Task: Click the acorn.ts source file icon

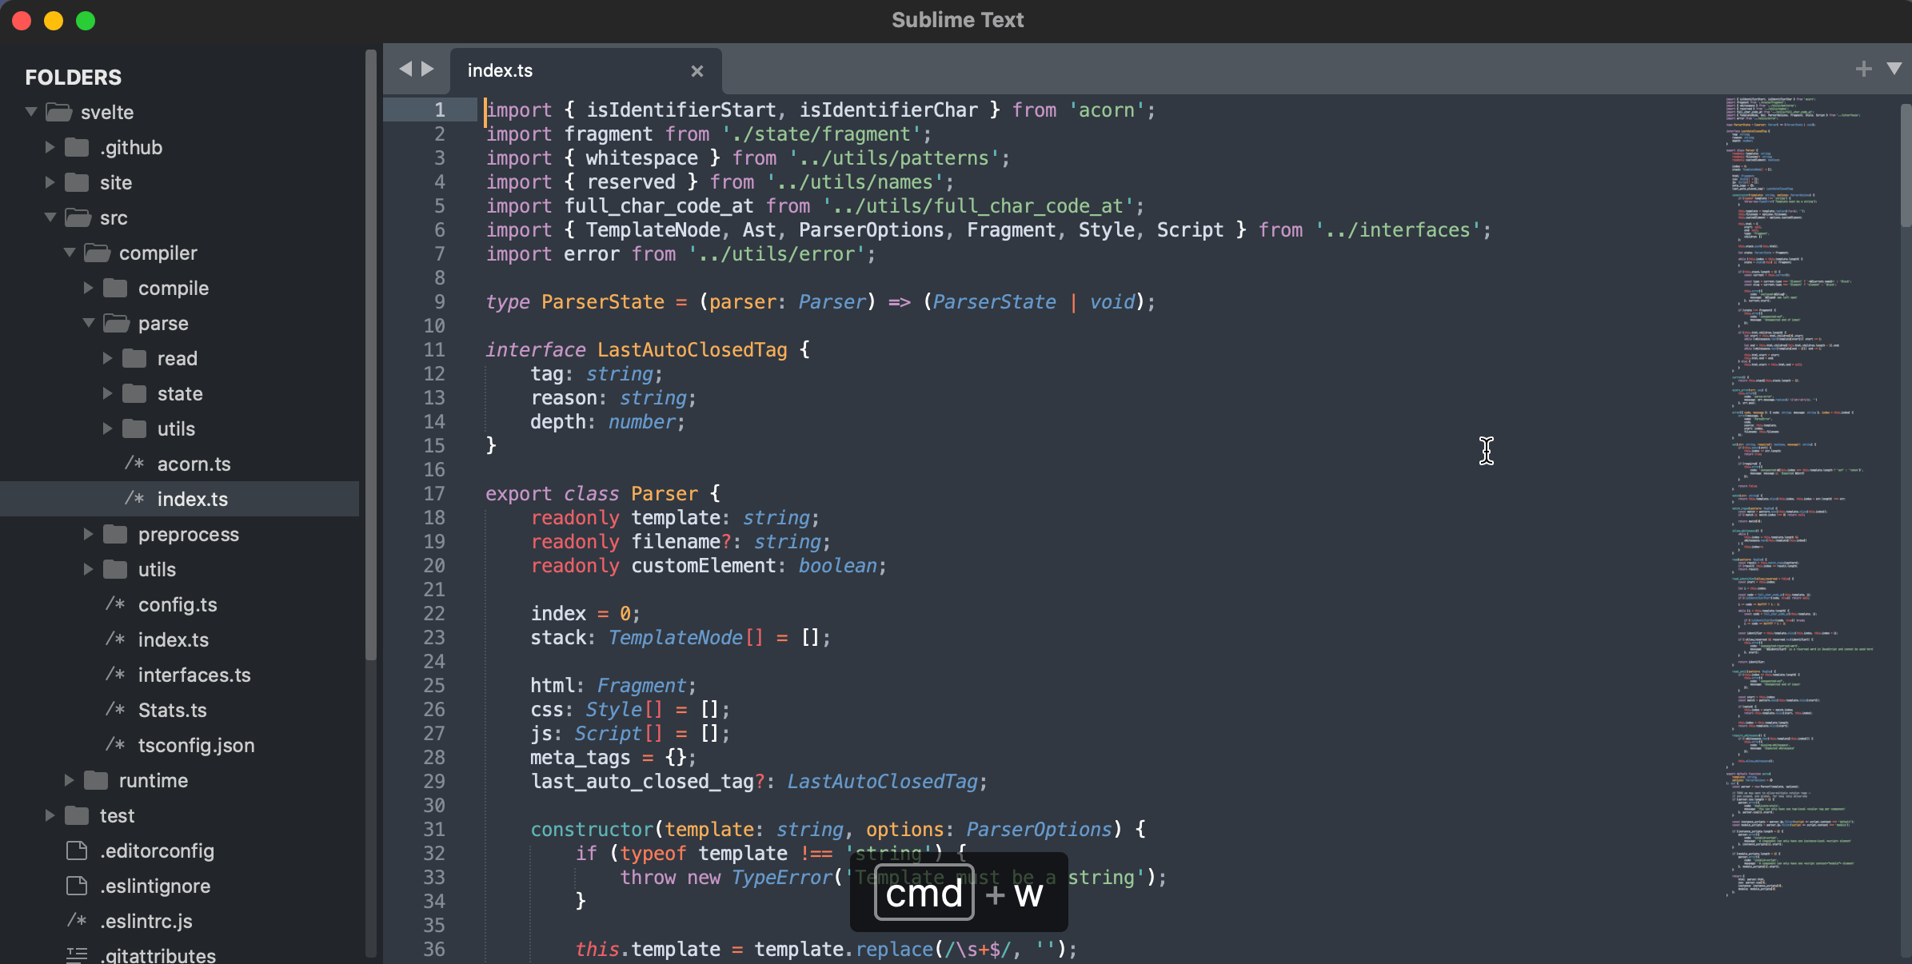Action: tap(134, 464)
